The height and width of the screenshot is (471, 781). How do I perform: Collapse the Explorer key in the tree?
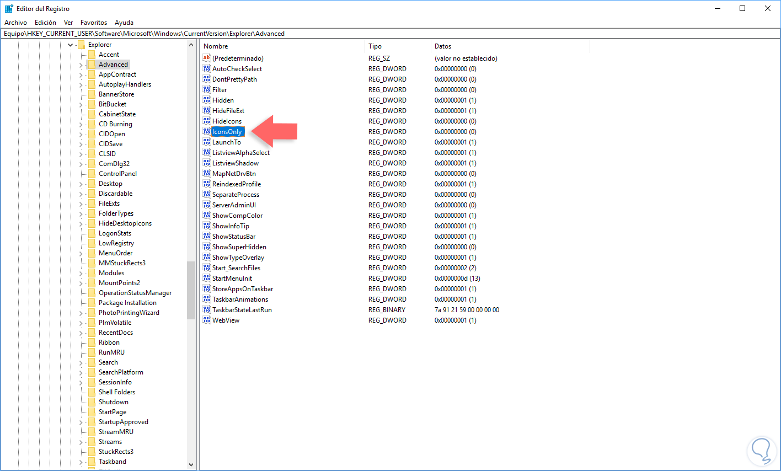click(70, 45)
